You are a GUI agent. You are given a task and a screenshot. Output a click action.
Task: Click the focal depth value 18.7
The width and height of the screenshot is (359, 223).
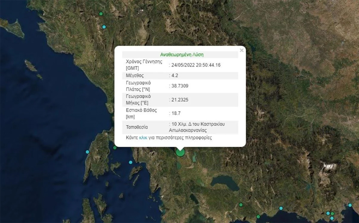point(175,113)
